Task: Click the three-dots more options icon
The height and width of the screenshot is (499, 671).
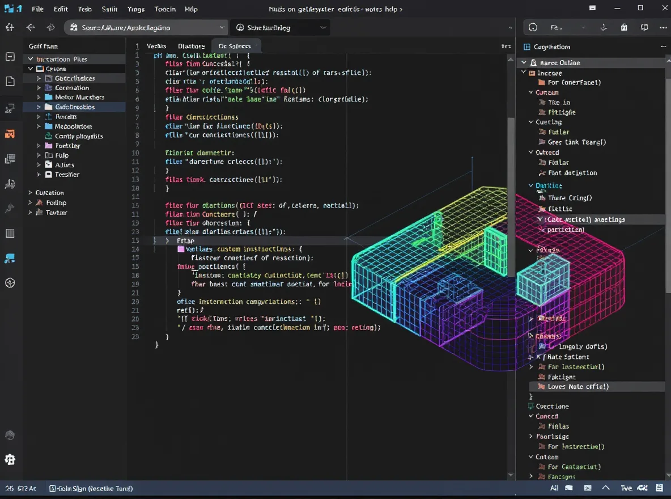Action: click(663, 27)
